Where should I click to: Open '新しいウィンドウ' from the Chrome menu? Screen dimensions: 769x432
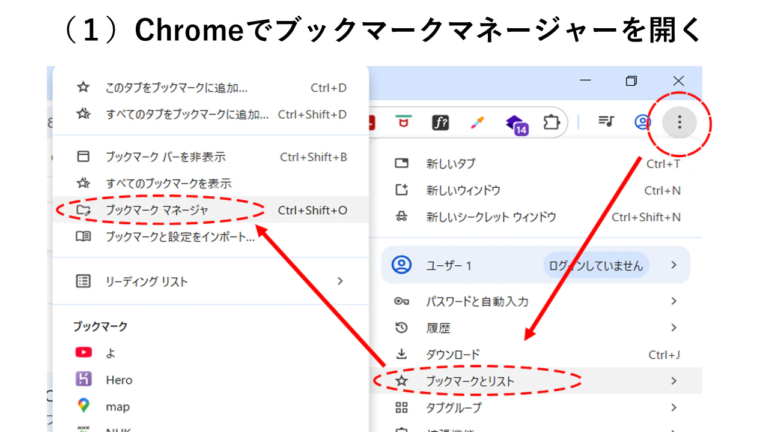click(x=536, y=190)
